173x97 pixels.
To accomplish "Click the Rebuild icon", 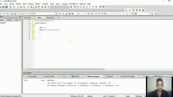I will [45, 7].
